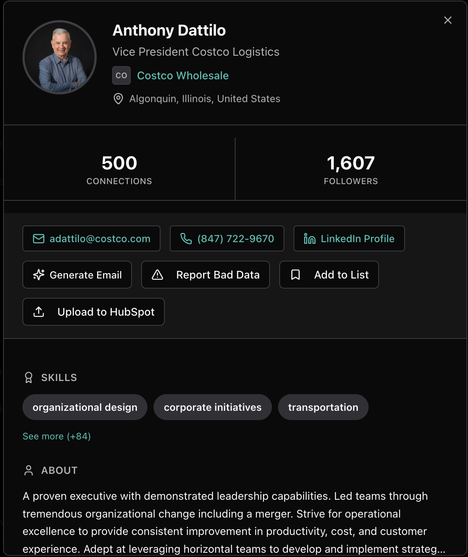Click Anthony Dattilo's profile photo

coord(60,57)
